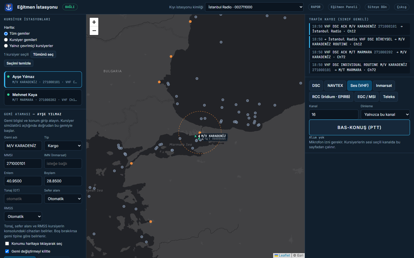The image size is (414, 258).
Task: Select Yalnız çevrimiçi kursiyerler radio option
Action: pyautogui.click(x=6, y=46)
